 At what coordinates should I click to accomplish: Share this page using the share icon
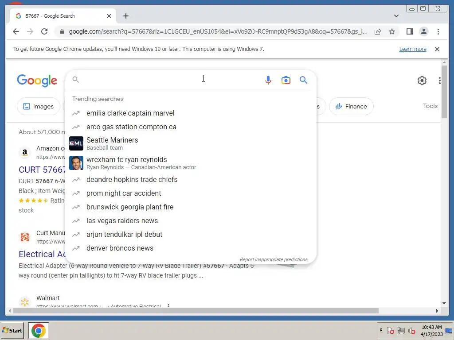tap(378, 31)
